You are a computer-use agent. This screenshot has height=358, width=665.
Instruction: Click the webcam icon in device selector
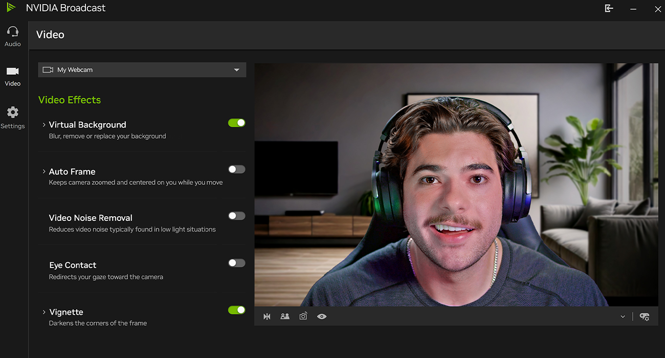[48, 70]
